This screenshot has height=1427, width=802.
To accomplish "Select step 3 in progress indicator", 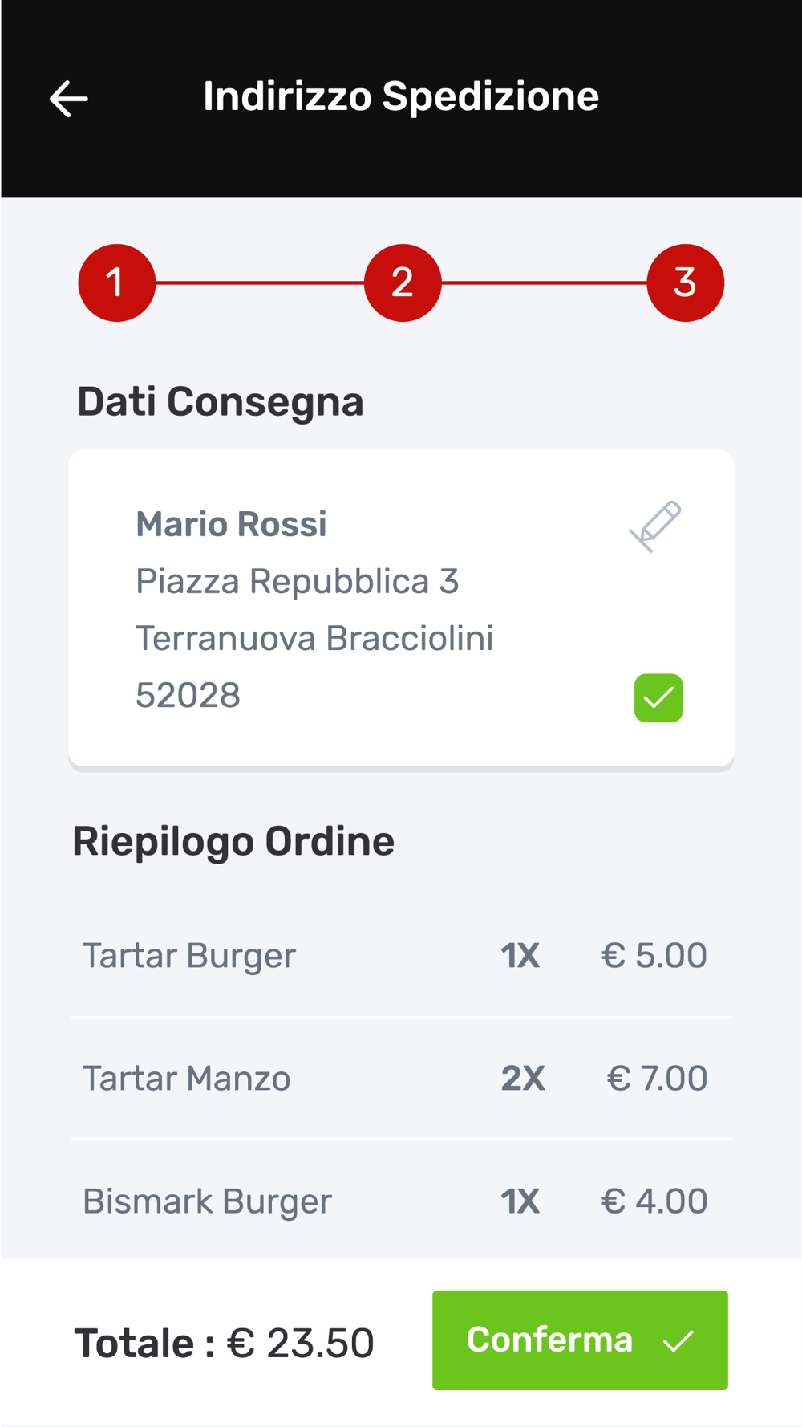I will point(685,283).
